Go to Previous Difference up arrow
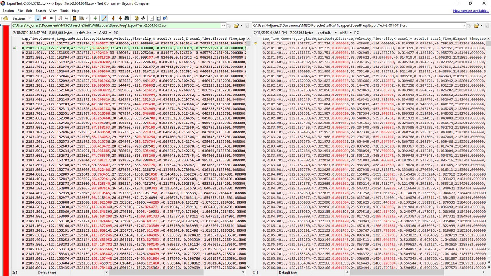491x276 pixels. coord(120,18)
